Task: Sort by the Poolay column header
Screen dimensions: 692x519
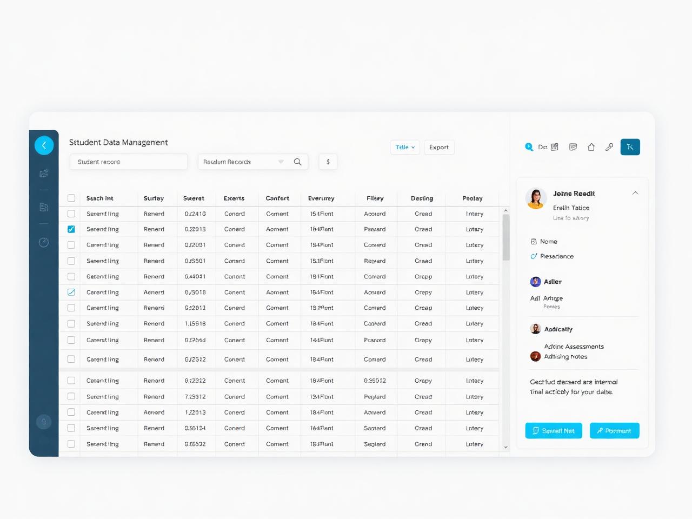Action: [473, 198]
